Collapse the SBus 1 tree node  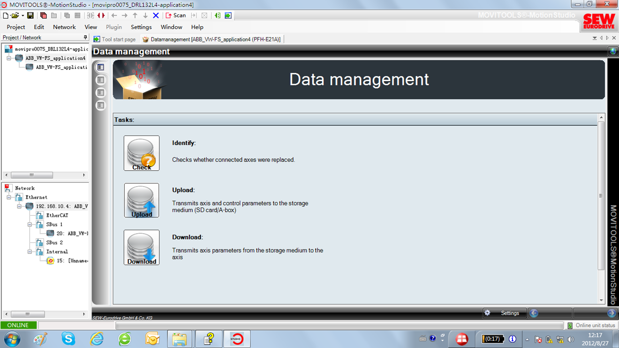click(x=30, y=225)
